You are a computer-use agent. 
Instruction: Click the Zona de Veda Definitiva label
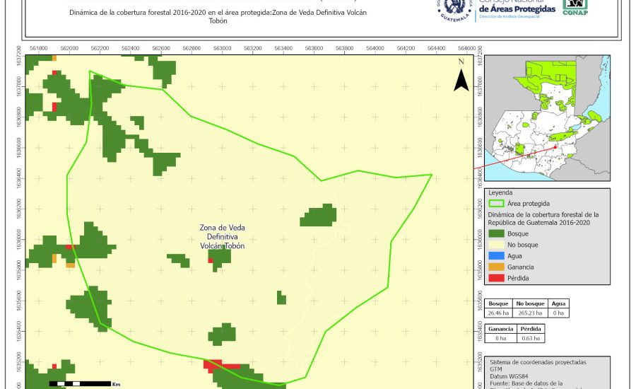pyautogui.click(x=222, y=237)
